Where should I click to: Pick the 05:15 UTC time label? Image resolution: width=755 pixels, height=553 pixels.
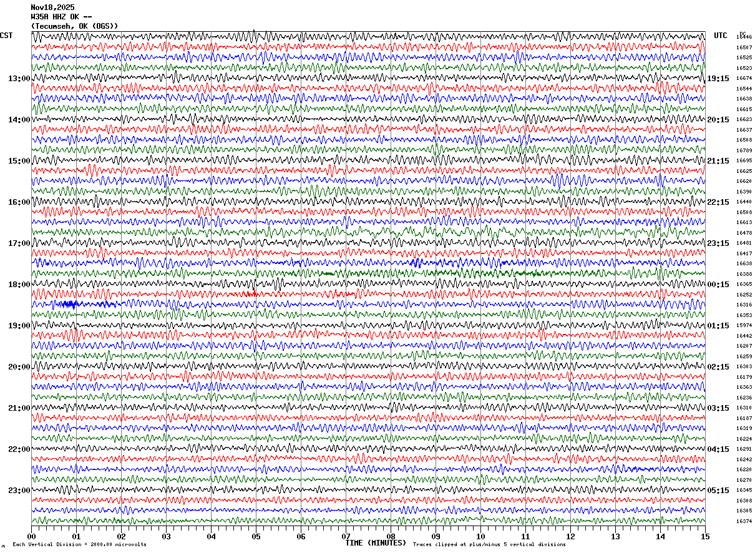pos(718,491)
